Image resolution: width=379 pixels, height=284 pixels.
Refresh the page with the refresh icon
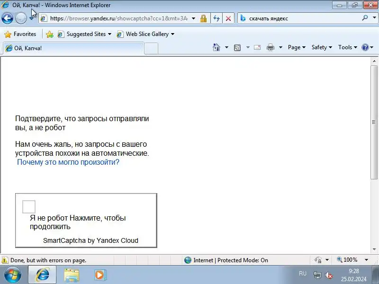click(217, 18)
